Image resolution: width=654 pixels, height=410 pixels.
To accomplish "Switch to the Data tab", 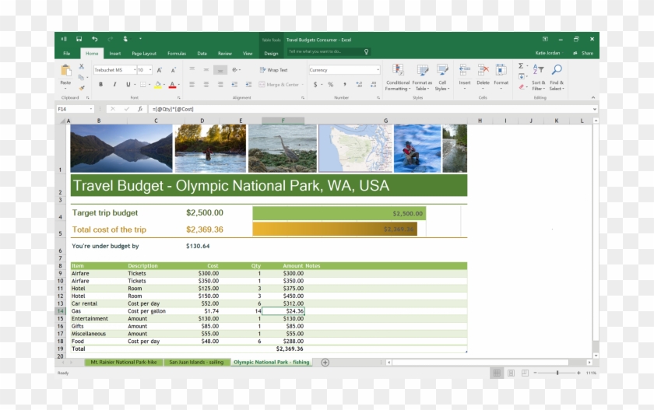I will pyautogui.click(x=202, y=54).
